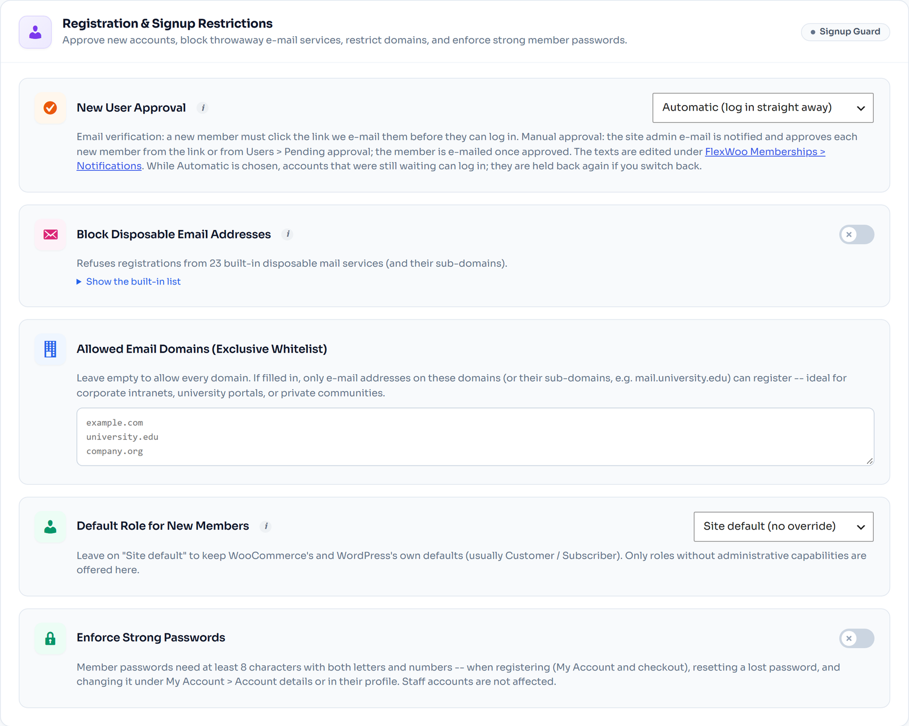
Task: Focus the allowed email domains text area
Action: click(x=475, y=437)
